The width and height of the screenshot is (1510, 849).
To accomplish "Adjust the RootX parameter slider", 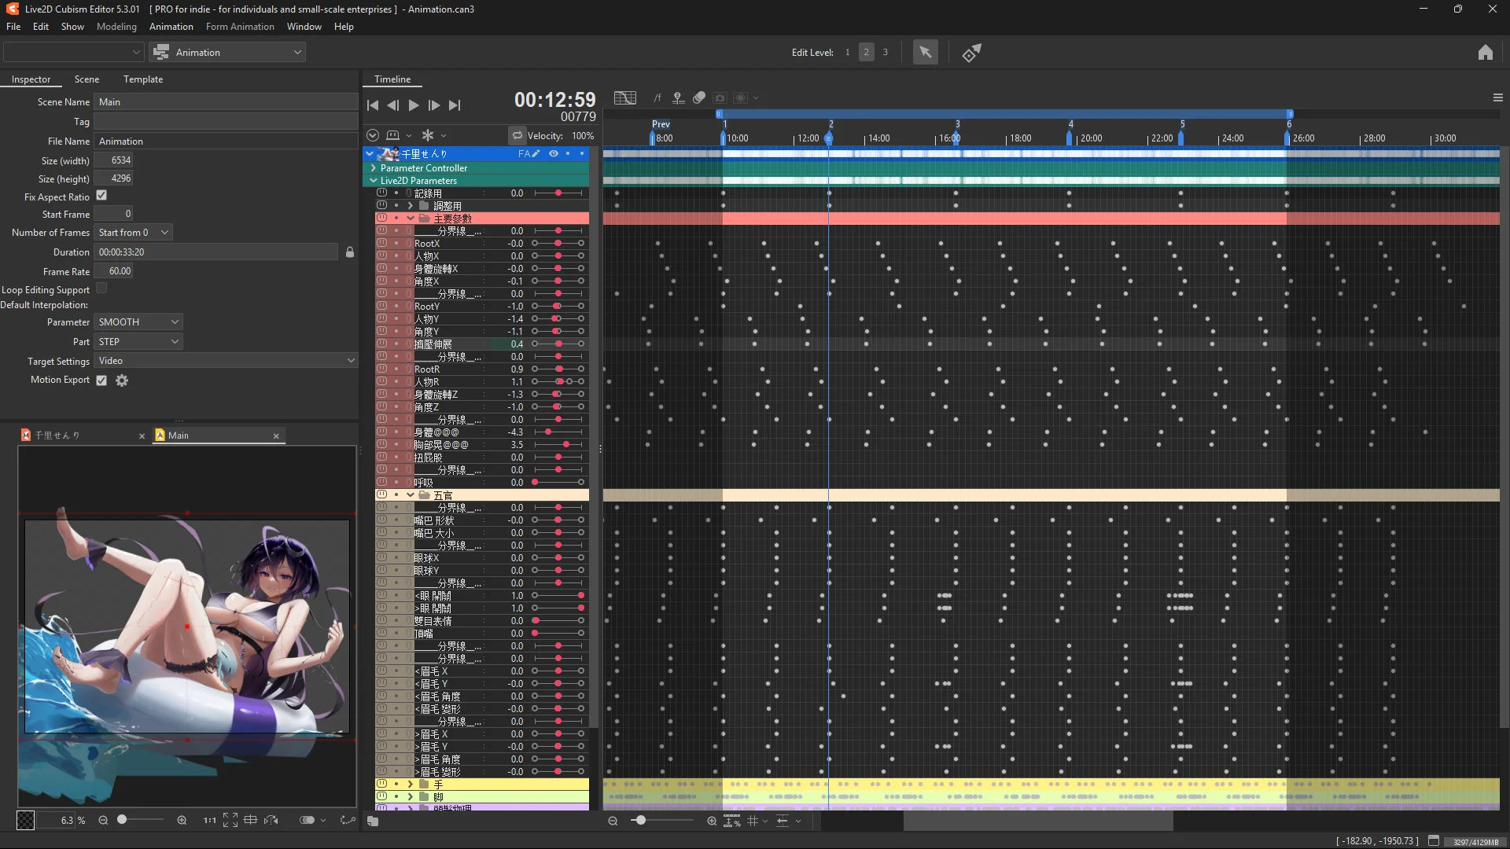I will [x=558, y=244].
